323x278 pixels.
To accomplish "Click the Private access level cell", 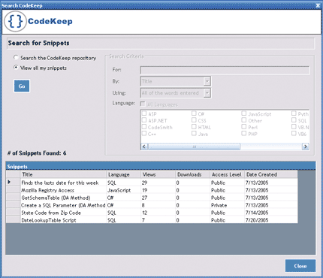I will point(228,205).
